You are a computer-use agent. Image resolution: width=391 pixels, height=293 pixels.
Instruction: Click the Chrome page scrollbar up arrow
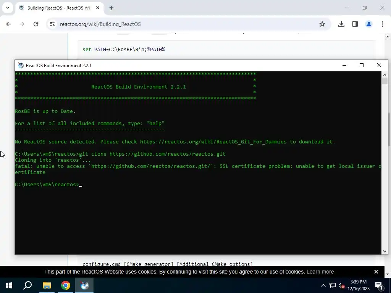point(388,37)
